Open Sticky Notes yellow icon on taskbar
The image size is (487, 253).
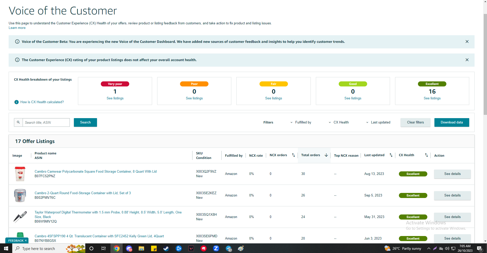(154, 248)
